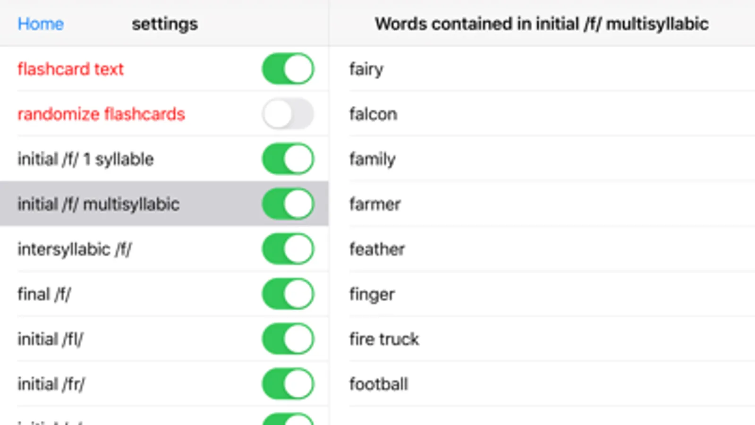
Task: Turn off the flashcard text switch
Action: pyautogui.click(x=288, y=69)
